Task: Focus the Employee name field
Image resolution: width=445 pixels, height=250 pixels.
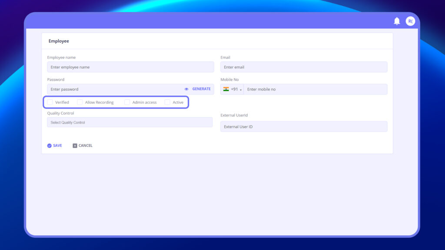Action: 130,67
